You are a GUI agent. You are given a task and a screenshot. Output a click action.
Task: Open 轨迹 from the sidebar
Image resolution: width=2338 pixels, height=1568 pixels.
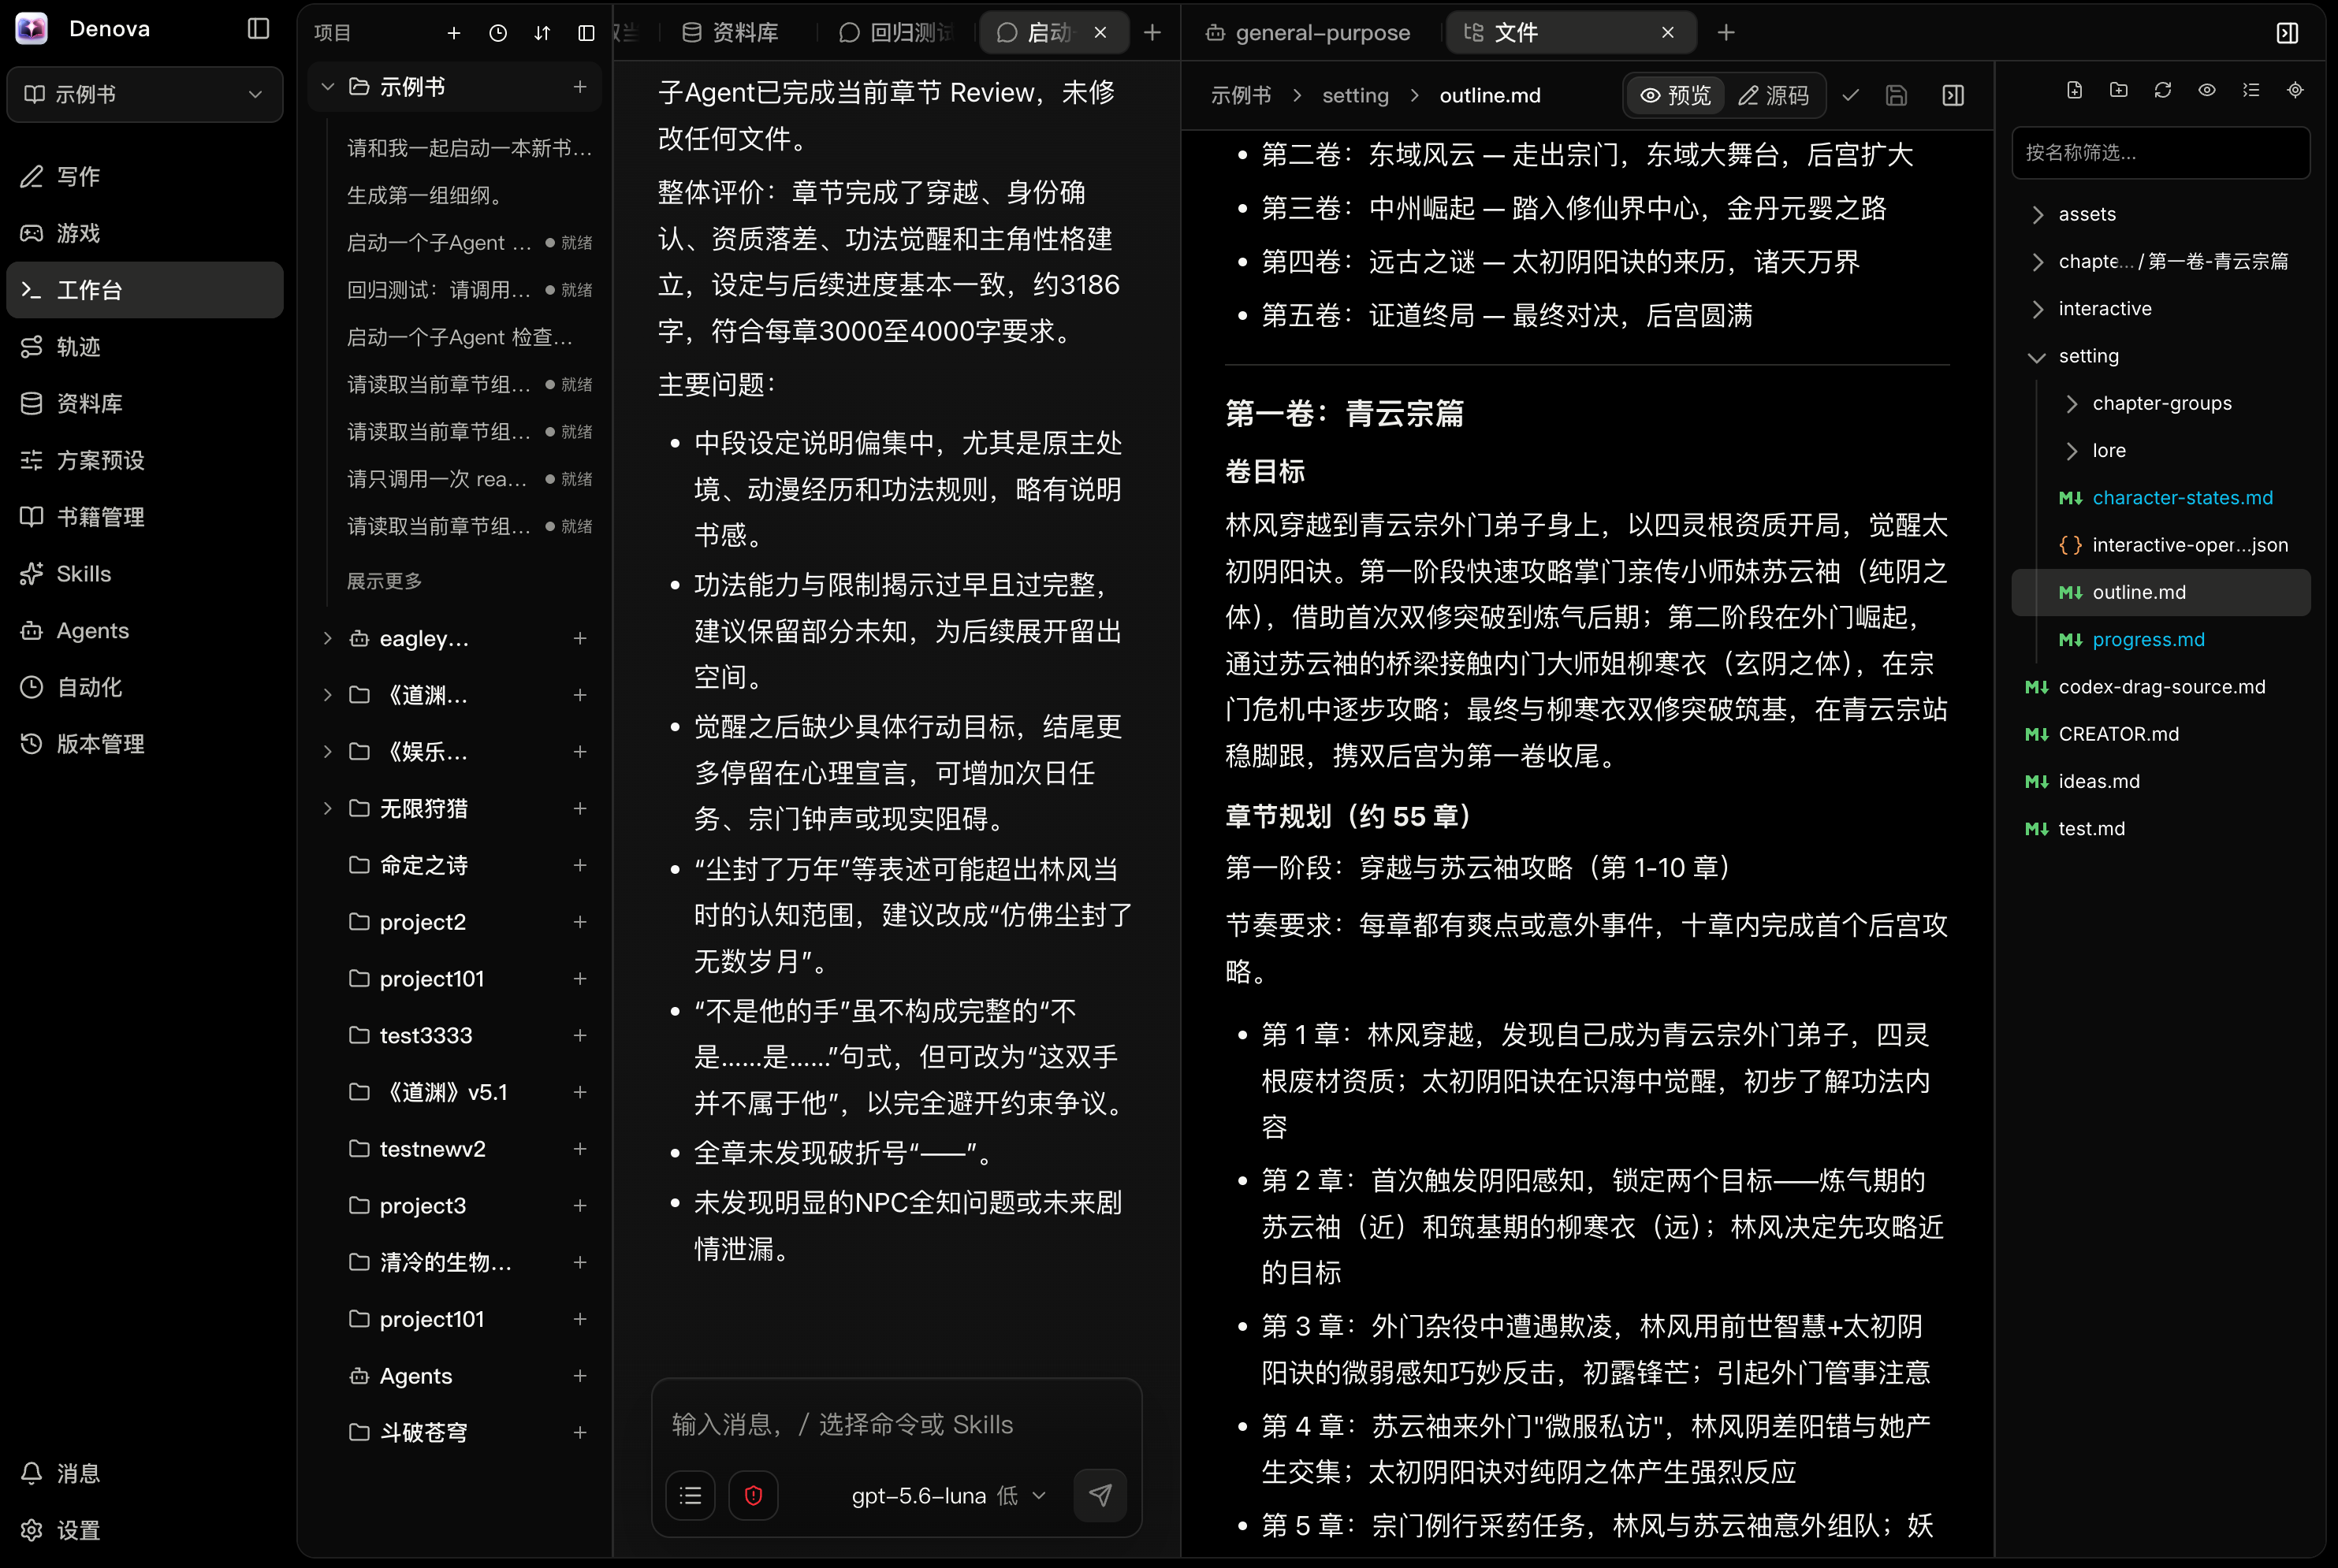tap(145, 347)
